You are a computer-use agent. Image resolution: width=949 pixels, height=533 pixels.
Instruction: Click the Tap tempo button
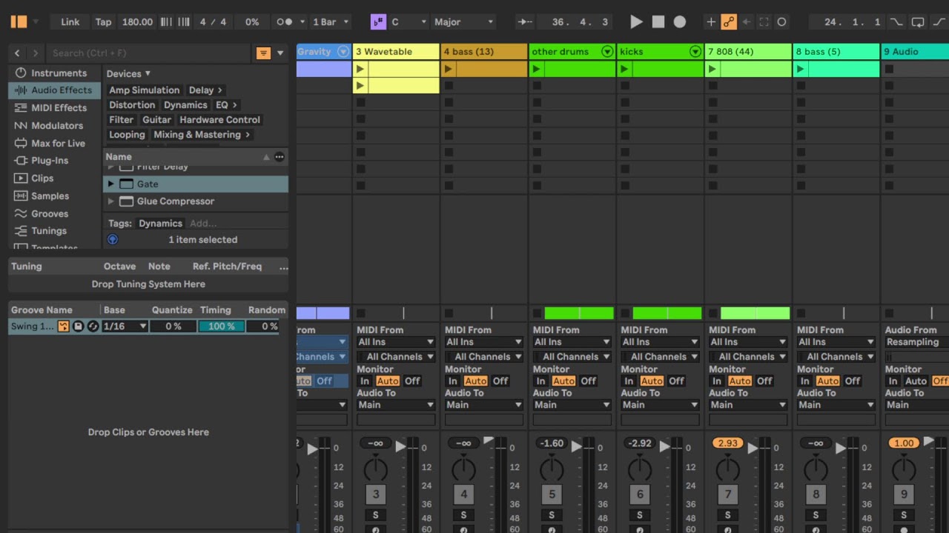pyautogui.click(x=103, y=21)
